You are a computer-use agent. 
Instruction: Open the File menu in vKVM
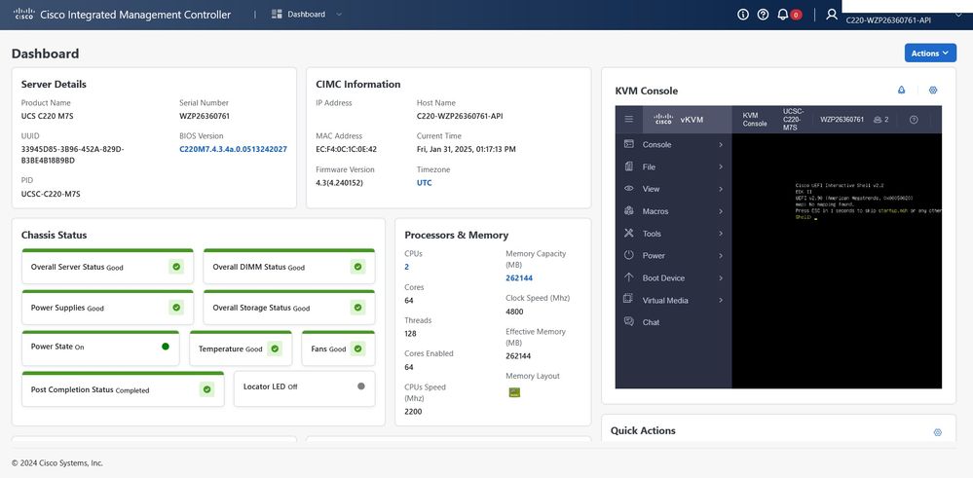pos(673,166)
